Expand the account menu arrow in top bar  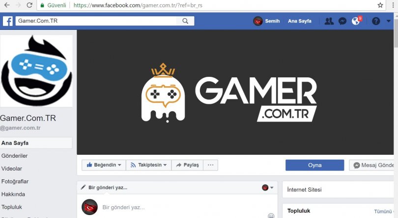389,21
